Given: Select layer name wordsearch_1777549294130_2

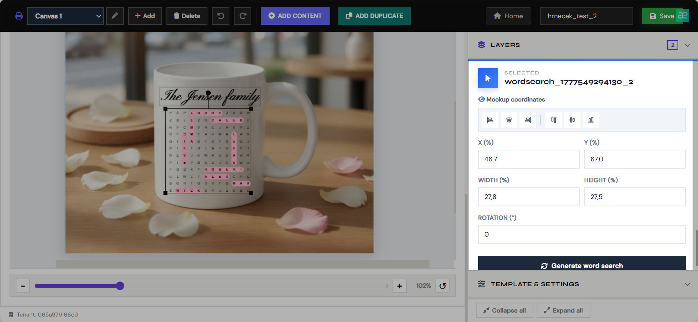Looking at the screenshot, I should point(569,82).
